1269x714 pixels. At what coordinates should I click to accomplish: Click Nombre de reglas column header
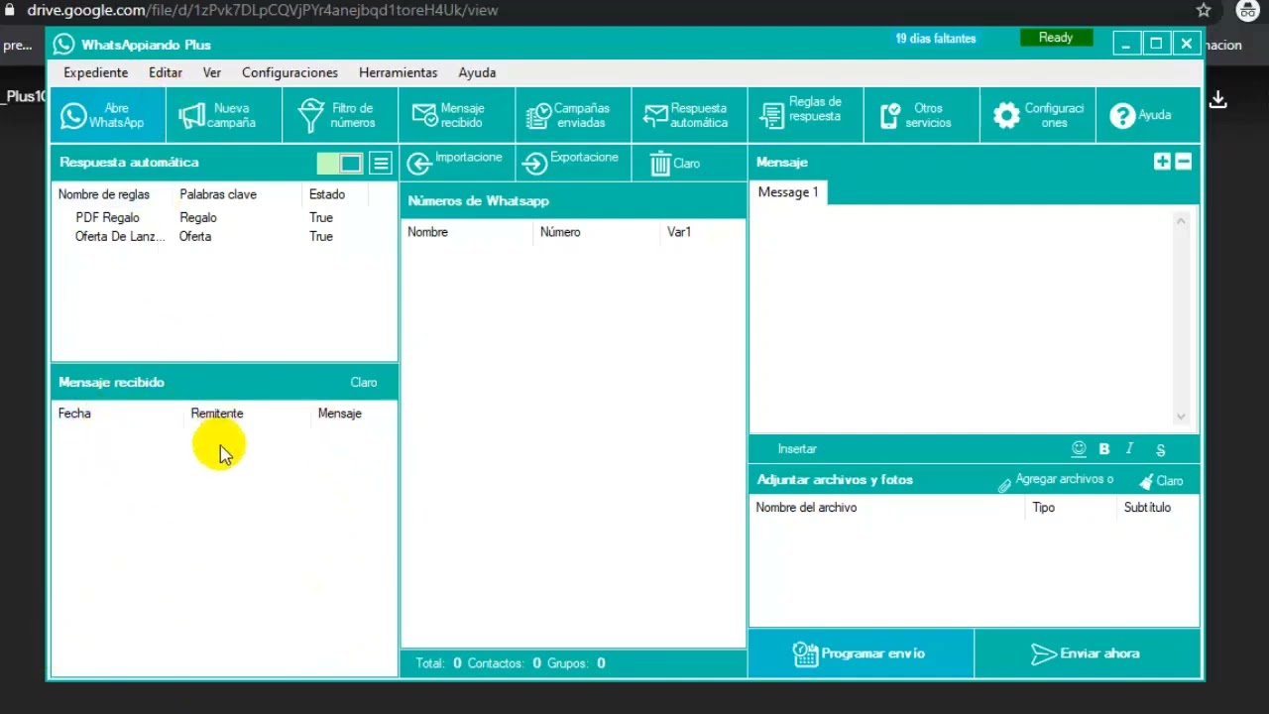(x=104, y=194)
